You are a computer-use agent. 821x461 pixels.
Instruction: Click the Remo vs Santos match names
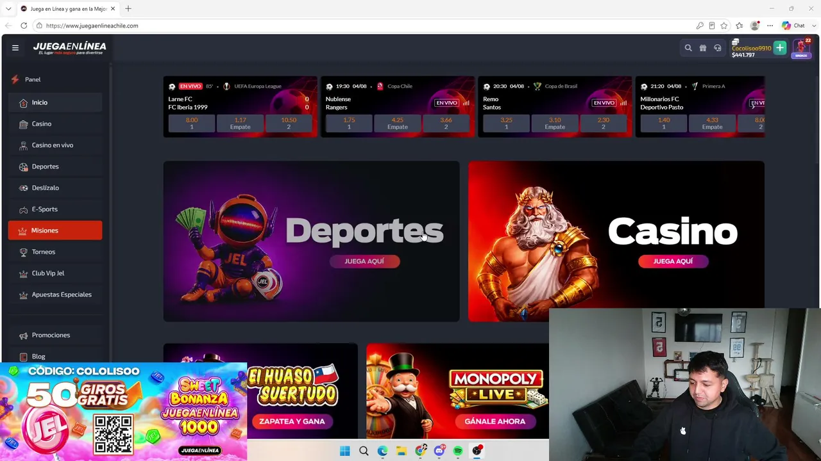[492, 103]
